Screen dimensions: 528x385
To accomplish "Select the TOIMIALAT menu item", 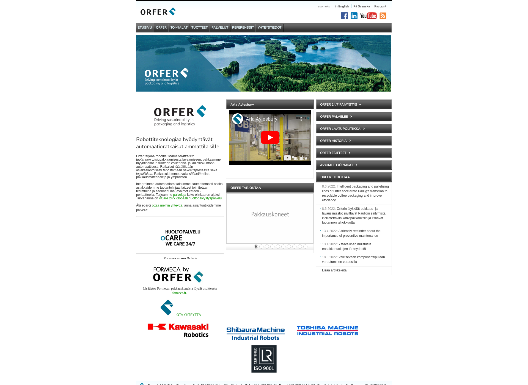I will (179, 28).
